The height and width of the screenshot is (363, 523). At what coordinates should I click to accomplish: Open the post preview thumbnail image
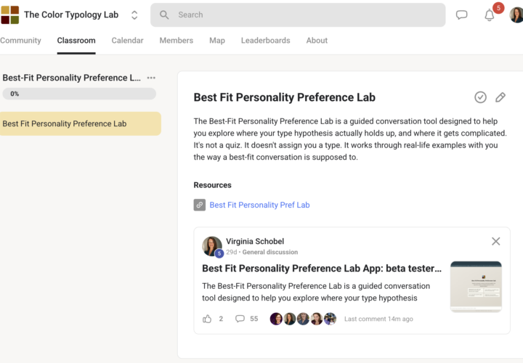tap(476, 287)
